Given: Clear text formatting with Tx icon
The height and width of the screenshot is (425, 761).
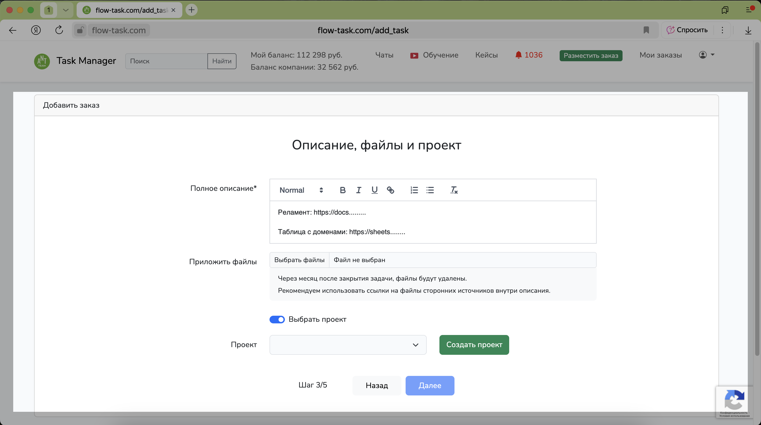Looking at the screenshot, I should point(454,190).
